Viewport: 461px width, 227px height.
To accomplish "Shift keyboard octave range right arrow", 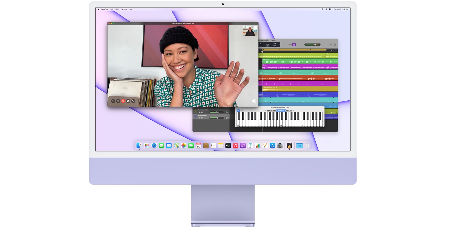I will pyautogui.click(x=293, y=110).
